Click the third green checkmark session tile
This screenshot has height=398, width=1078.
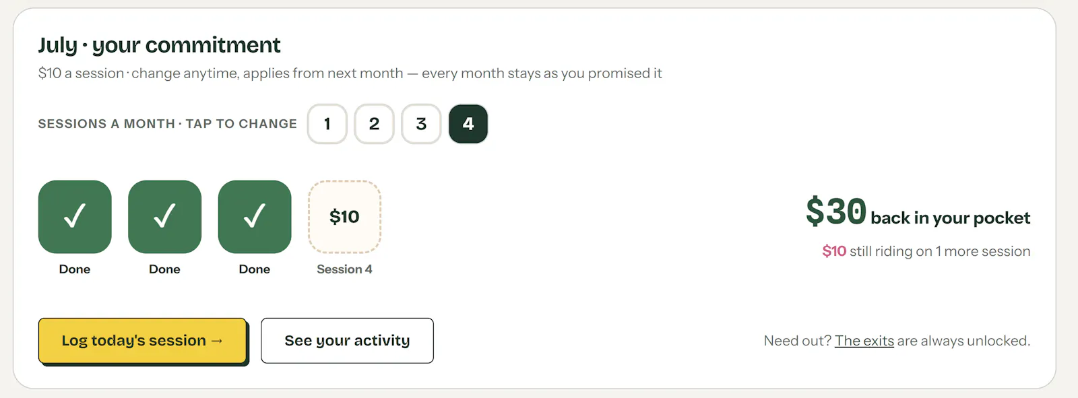tap(255, 217)
